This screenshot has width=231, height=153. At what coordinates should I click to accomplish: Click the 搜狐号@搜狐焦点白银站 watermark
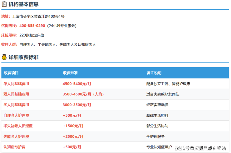click(200, 147)
